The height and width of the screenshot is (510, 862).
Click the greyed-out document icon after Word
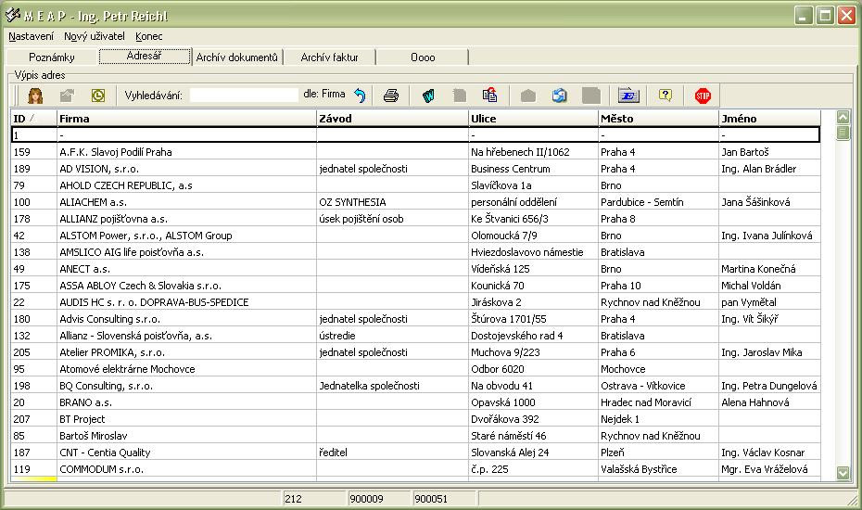[x=459, y=96]
